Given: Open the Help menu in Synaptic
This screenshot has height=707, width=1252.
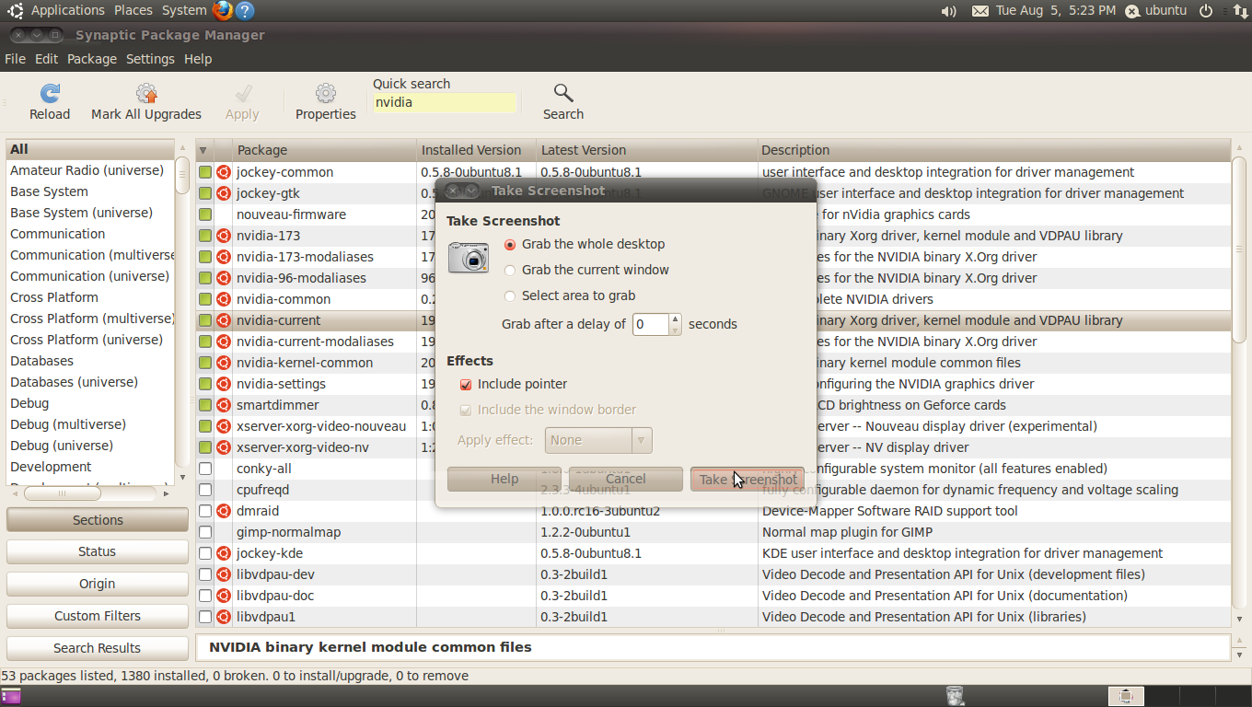Looking at the screenshot, I should (198, 59).
